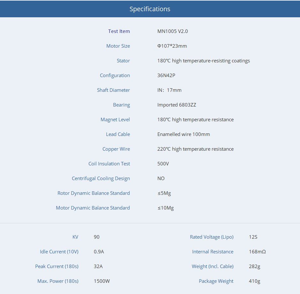This screenshot has height=294, width=300.
Task: Click the KV label
Action: [75, 237]
